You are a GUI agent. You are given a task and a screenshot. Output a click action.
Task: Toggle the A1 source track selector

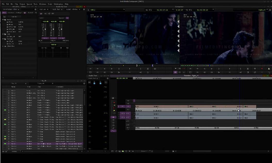[122, 114]
